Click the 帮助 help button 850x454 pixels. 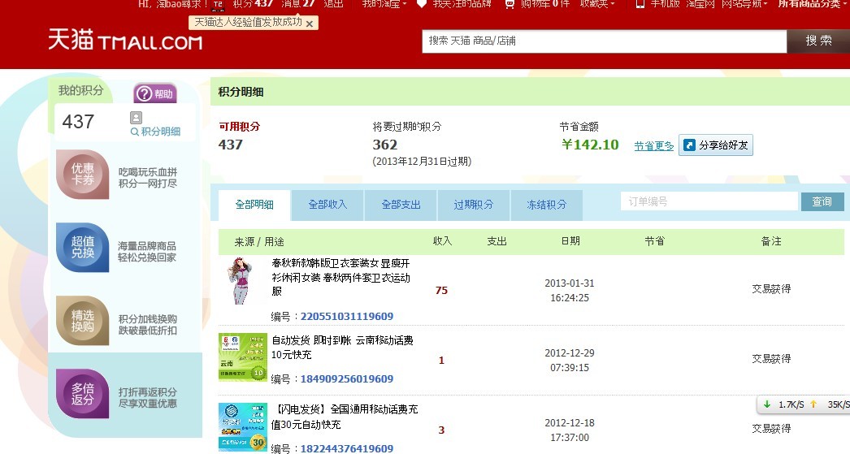pyautogui.click(x=155, y=93)
